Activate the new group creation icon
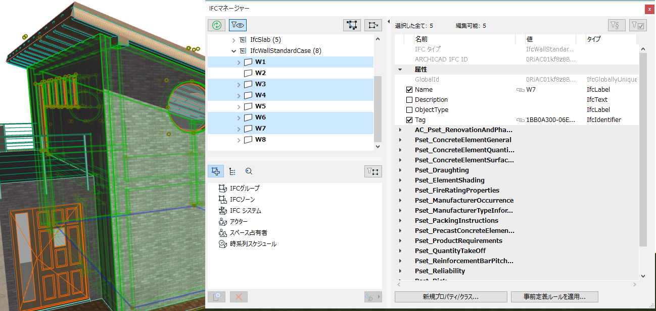 (x=216, y=171)
